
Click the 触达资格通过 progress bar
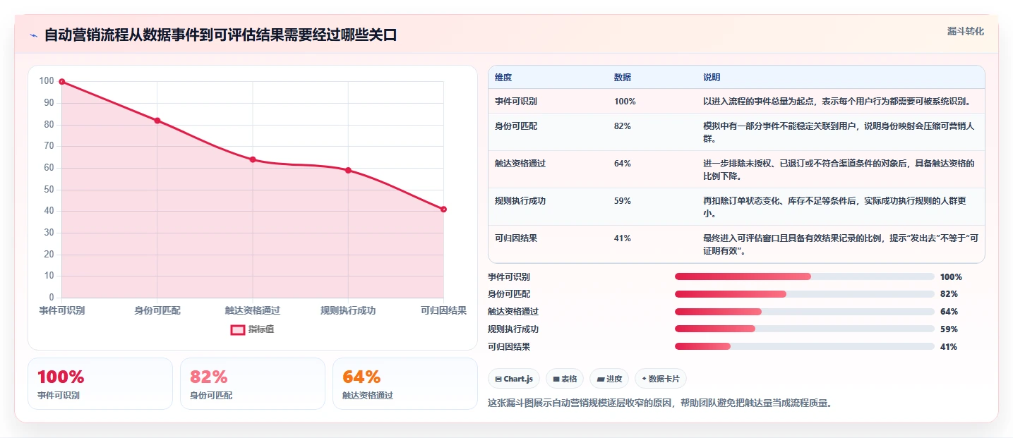click(804, 312)
